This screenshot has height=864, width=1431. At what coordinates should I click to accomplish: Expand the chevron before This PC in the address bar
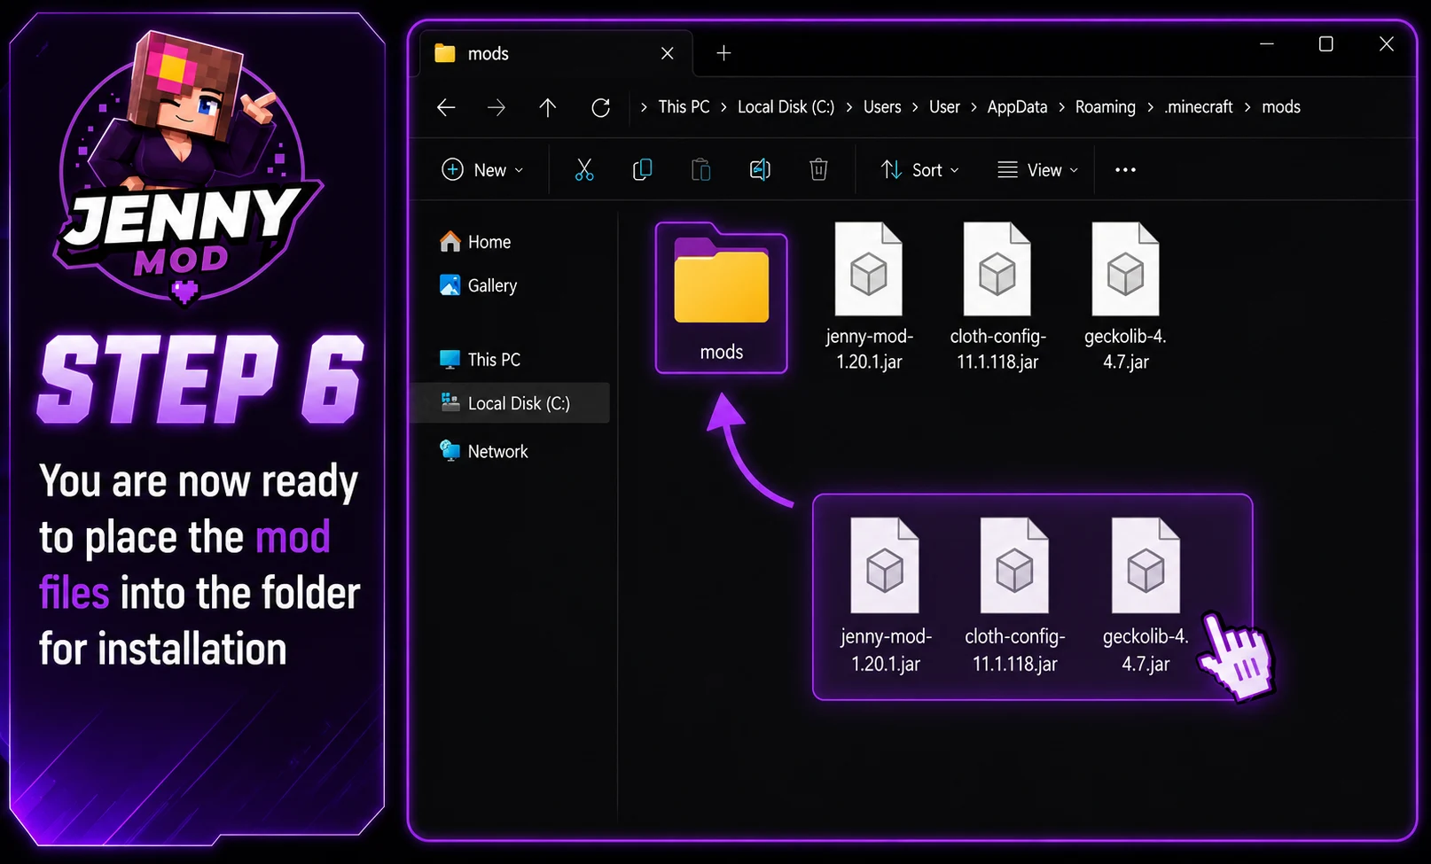(644, 107)
